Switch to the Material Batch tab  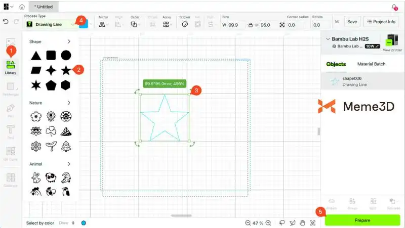coord(371,64)
